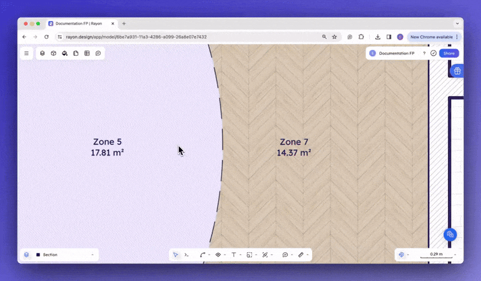
Task: Open the pages icon in top toolbar
Action: click(76, 53)
